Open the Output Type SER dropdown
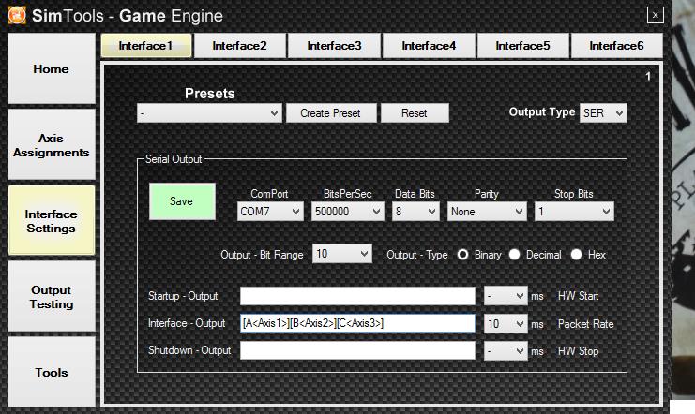The height and width of the screenshot is (414, 695). tap(603, 113)
